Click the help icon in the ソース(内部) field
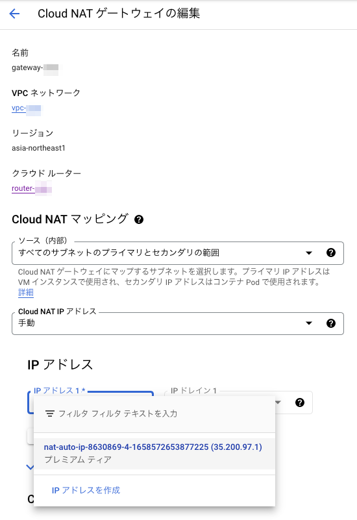357x520 pixels. (331, 253)
